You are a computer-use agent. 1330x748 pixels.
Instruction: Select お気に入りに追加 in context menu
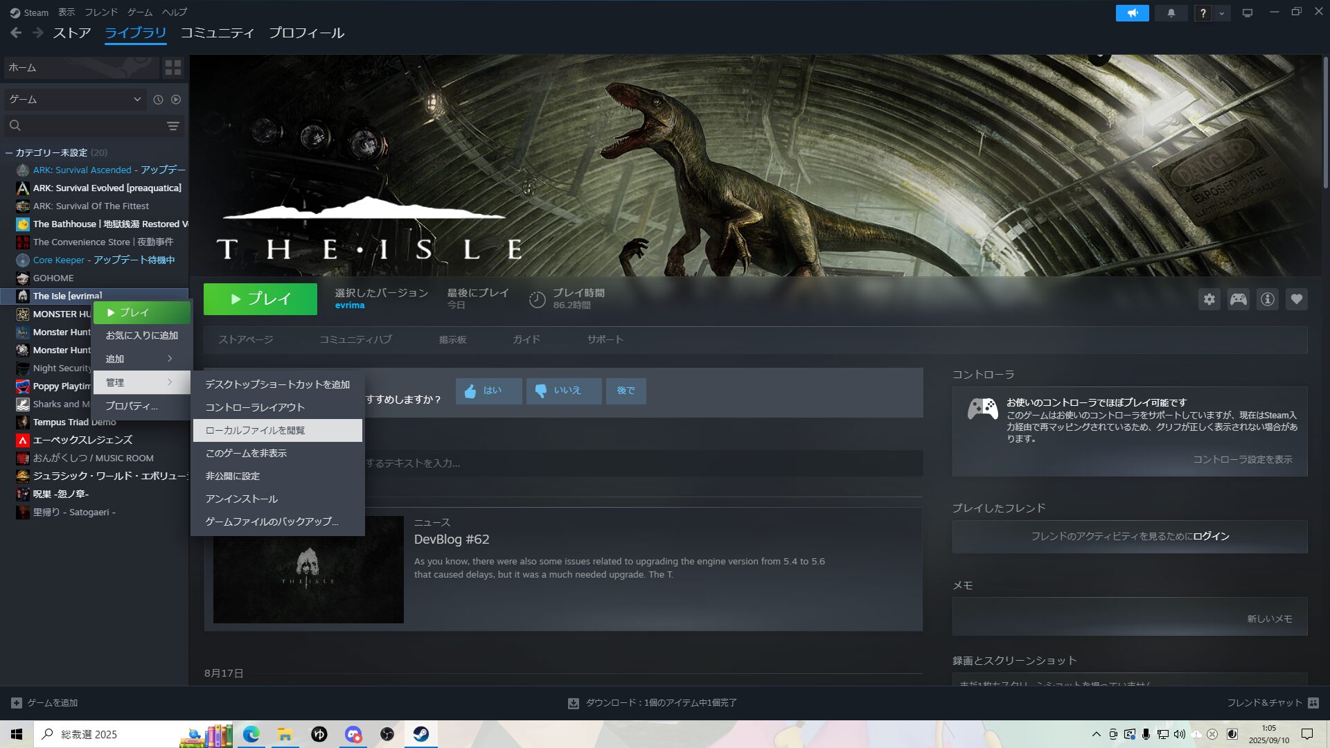141,335
